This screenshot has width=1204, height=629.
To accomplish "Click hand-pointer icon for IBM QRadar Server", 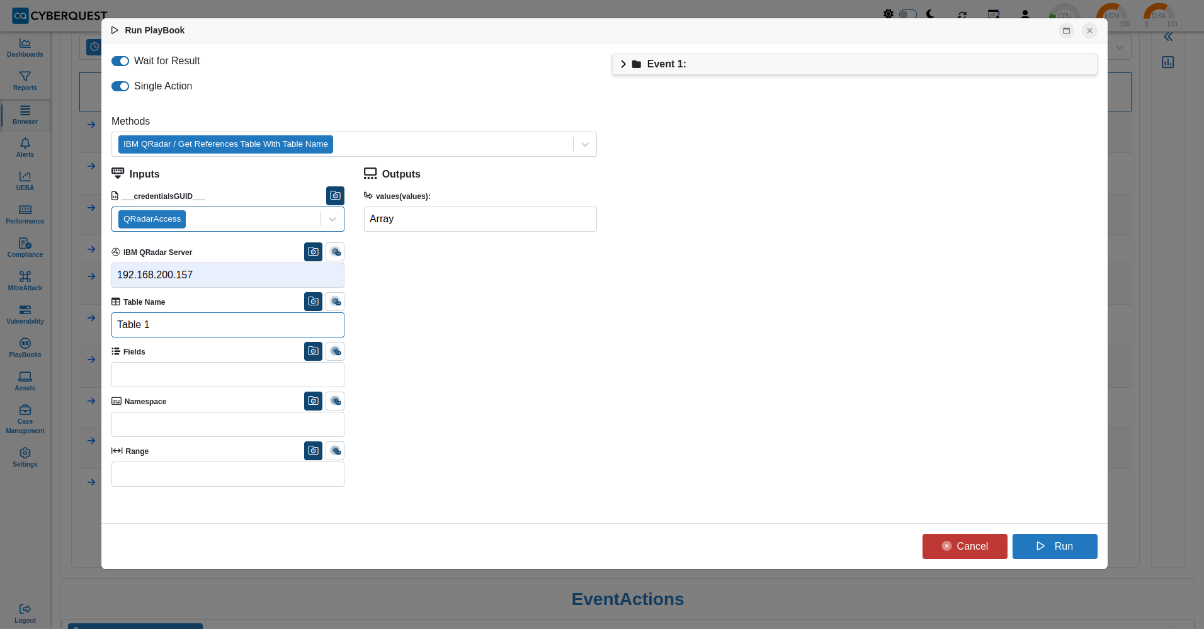I will (335, 252).
